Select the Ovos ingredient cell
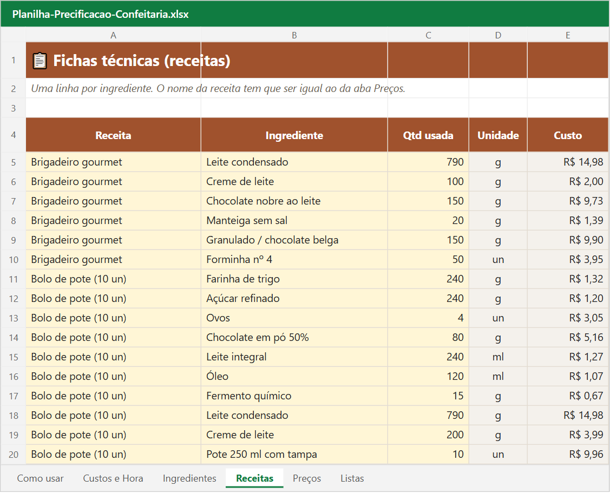This screenshot has height=493, width=610. pyautogui.click(x=294, y=318)
